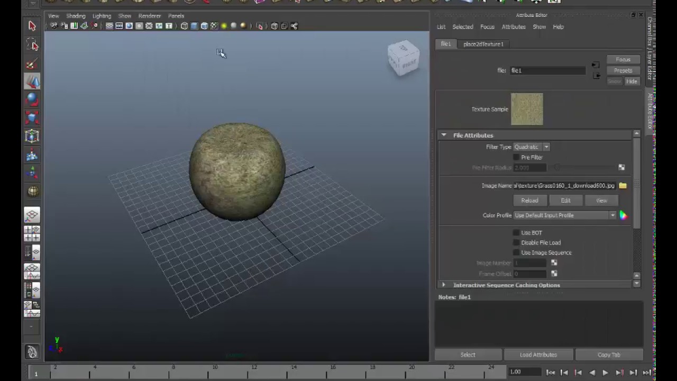Click the Edit image button
This screenshot has width=677, height=381.
pos(565,201)
